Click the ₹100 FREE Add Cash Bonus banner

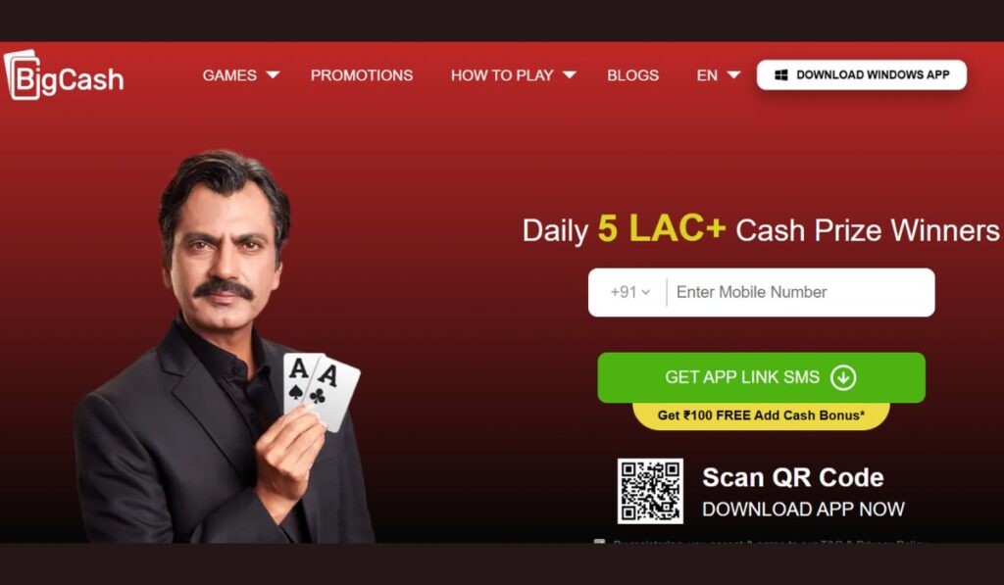tap(761, 415)
